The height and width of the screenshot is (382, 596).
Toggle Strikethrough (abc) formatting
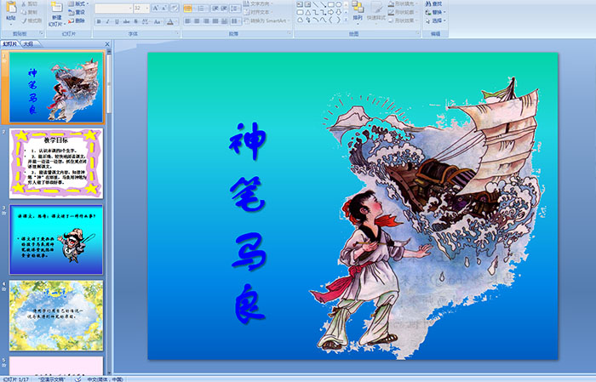point(126,21)
